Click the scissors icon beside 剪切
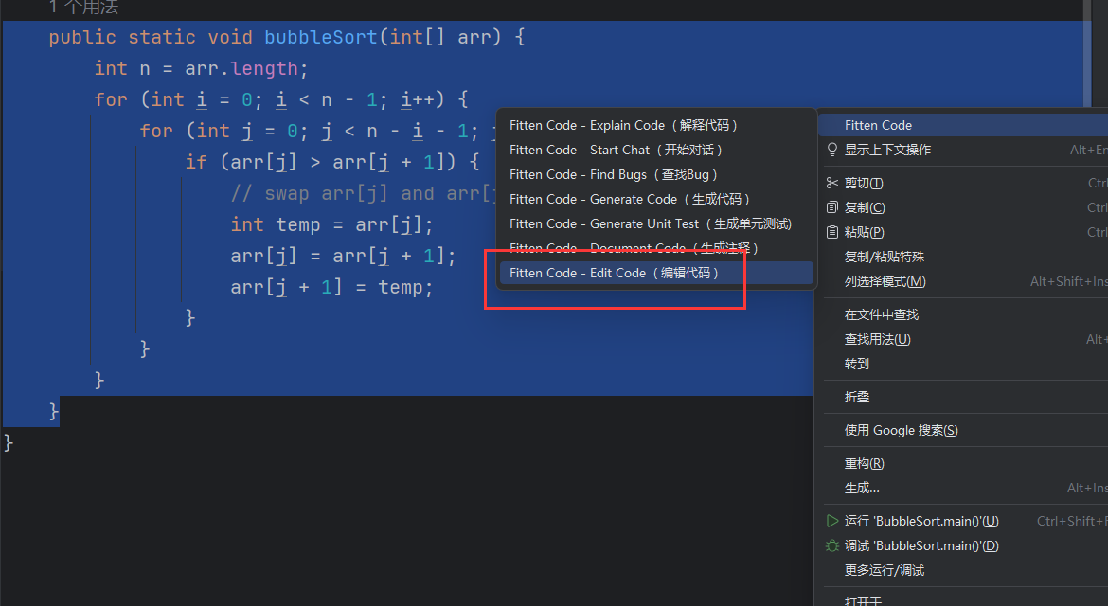The image size is (1108, 606). pos(832,183)
